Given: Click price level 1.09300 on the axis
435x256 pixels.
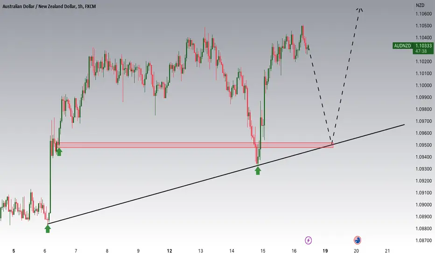Looking at the screenshot, I should (x=423, y=169).
